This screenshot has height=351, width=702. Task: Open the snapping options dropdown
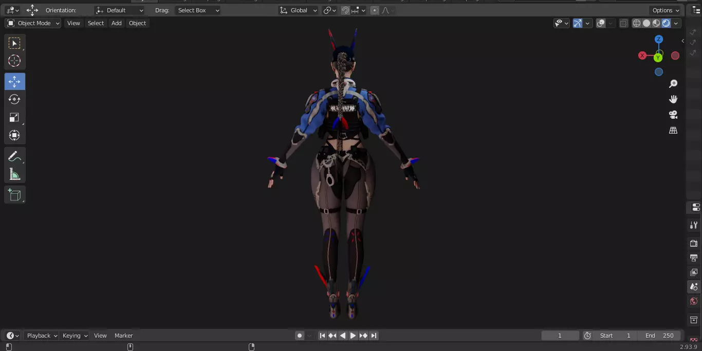[359, 10]
